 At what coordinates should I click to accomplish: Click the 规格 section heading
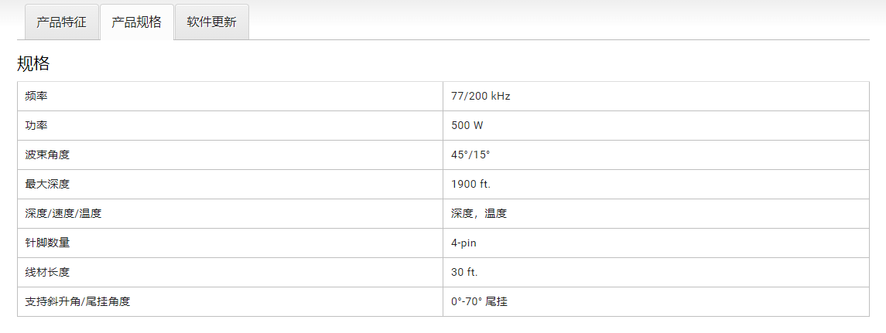click(33, 64)
